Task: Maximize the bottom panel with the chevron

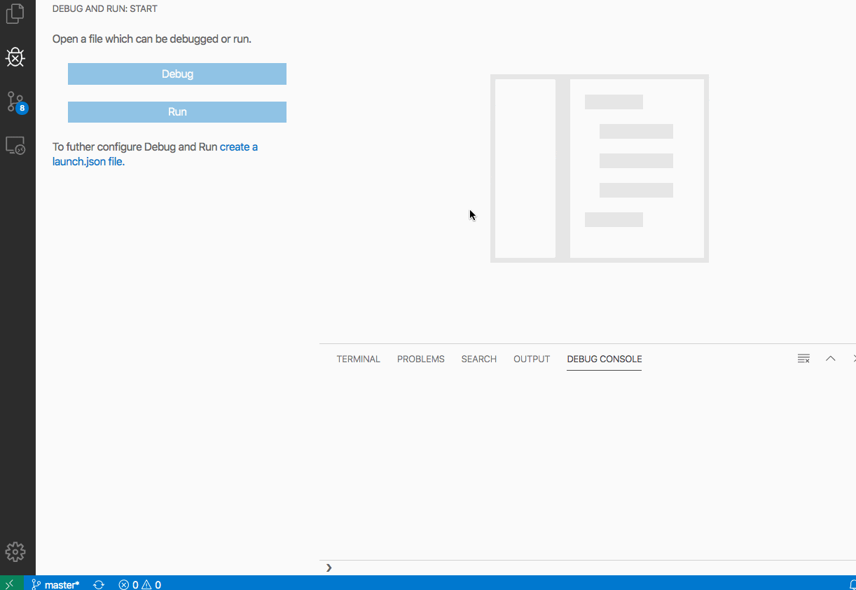Action: pyautogui.click(x=830, y=358)
